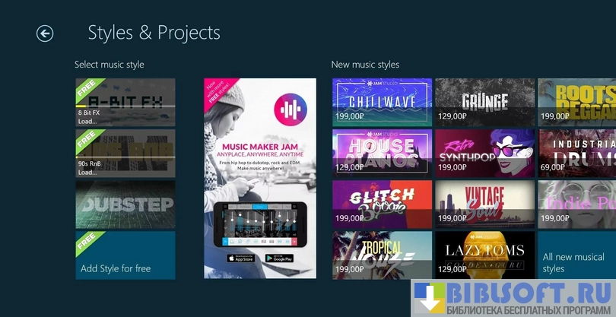616x317 pixels.
Task: Pick the House Oranges style pack
Action: (382, 153)
